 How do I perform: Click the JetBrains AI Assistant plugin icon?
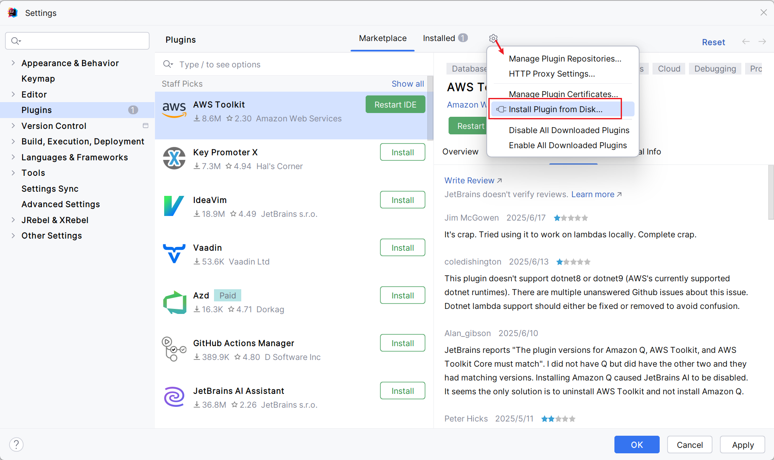174,397
